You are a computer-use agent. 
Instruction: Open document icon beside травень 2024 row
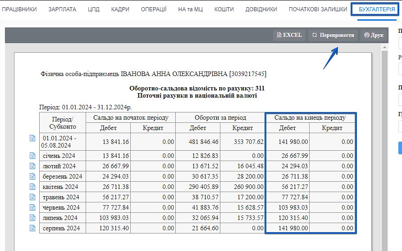pos(32,197)
